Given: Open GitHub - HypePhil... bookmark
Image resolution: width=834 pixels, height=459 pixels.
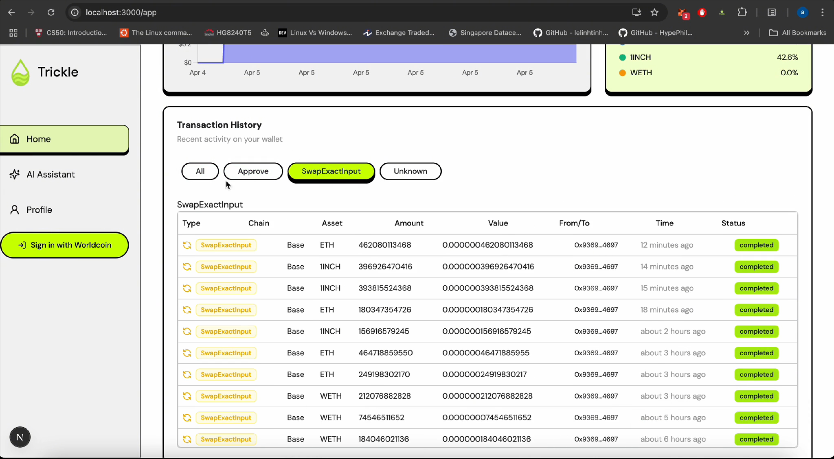Looking at the screenshot, I should (x=655, y=33).
